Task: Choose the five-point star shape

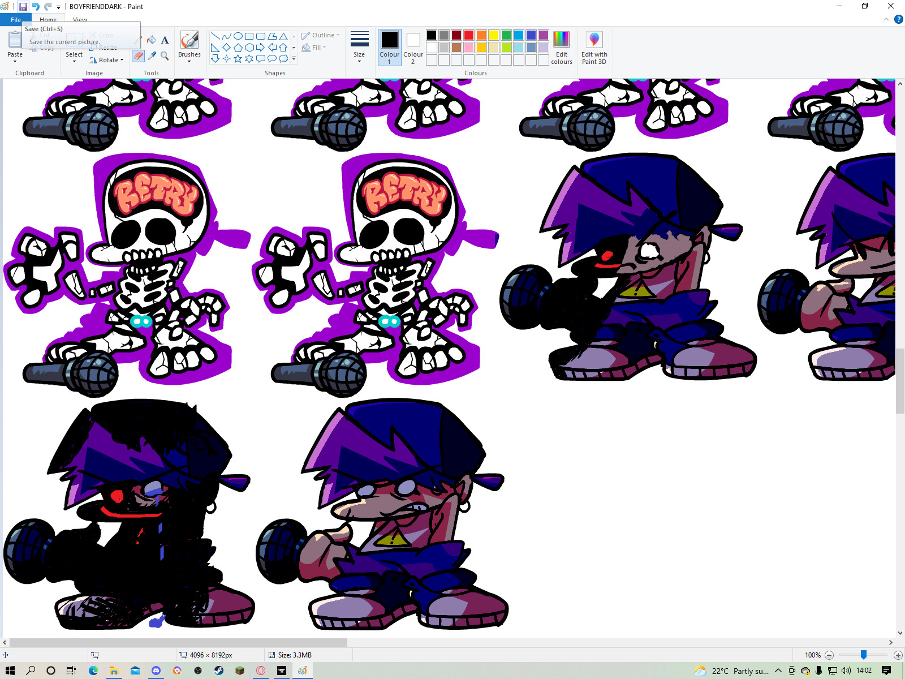Action: click(238, 58)
